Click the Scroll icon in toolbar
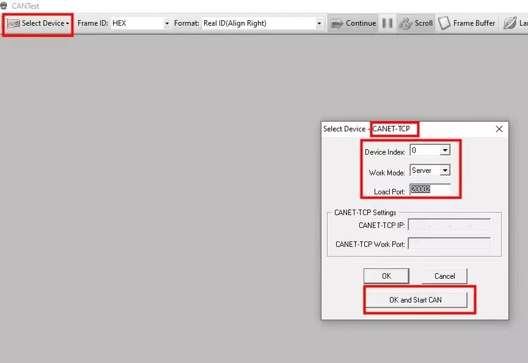The height and width of the screenshot is (363, 528). click(x=405, y=23)
